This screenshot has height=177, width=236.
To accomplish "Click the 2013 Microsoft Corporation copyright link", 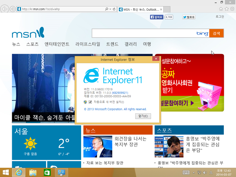I will [x=115, y=109].
